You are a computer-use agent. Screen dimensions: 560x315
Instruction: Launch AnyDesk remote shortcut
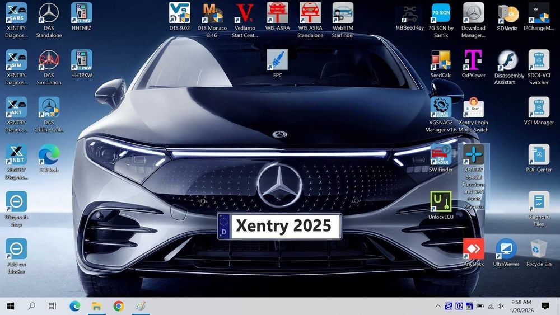coord(474,248)
